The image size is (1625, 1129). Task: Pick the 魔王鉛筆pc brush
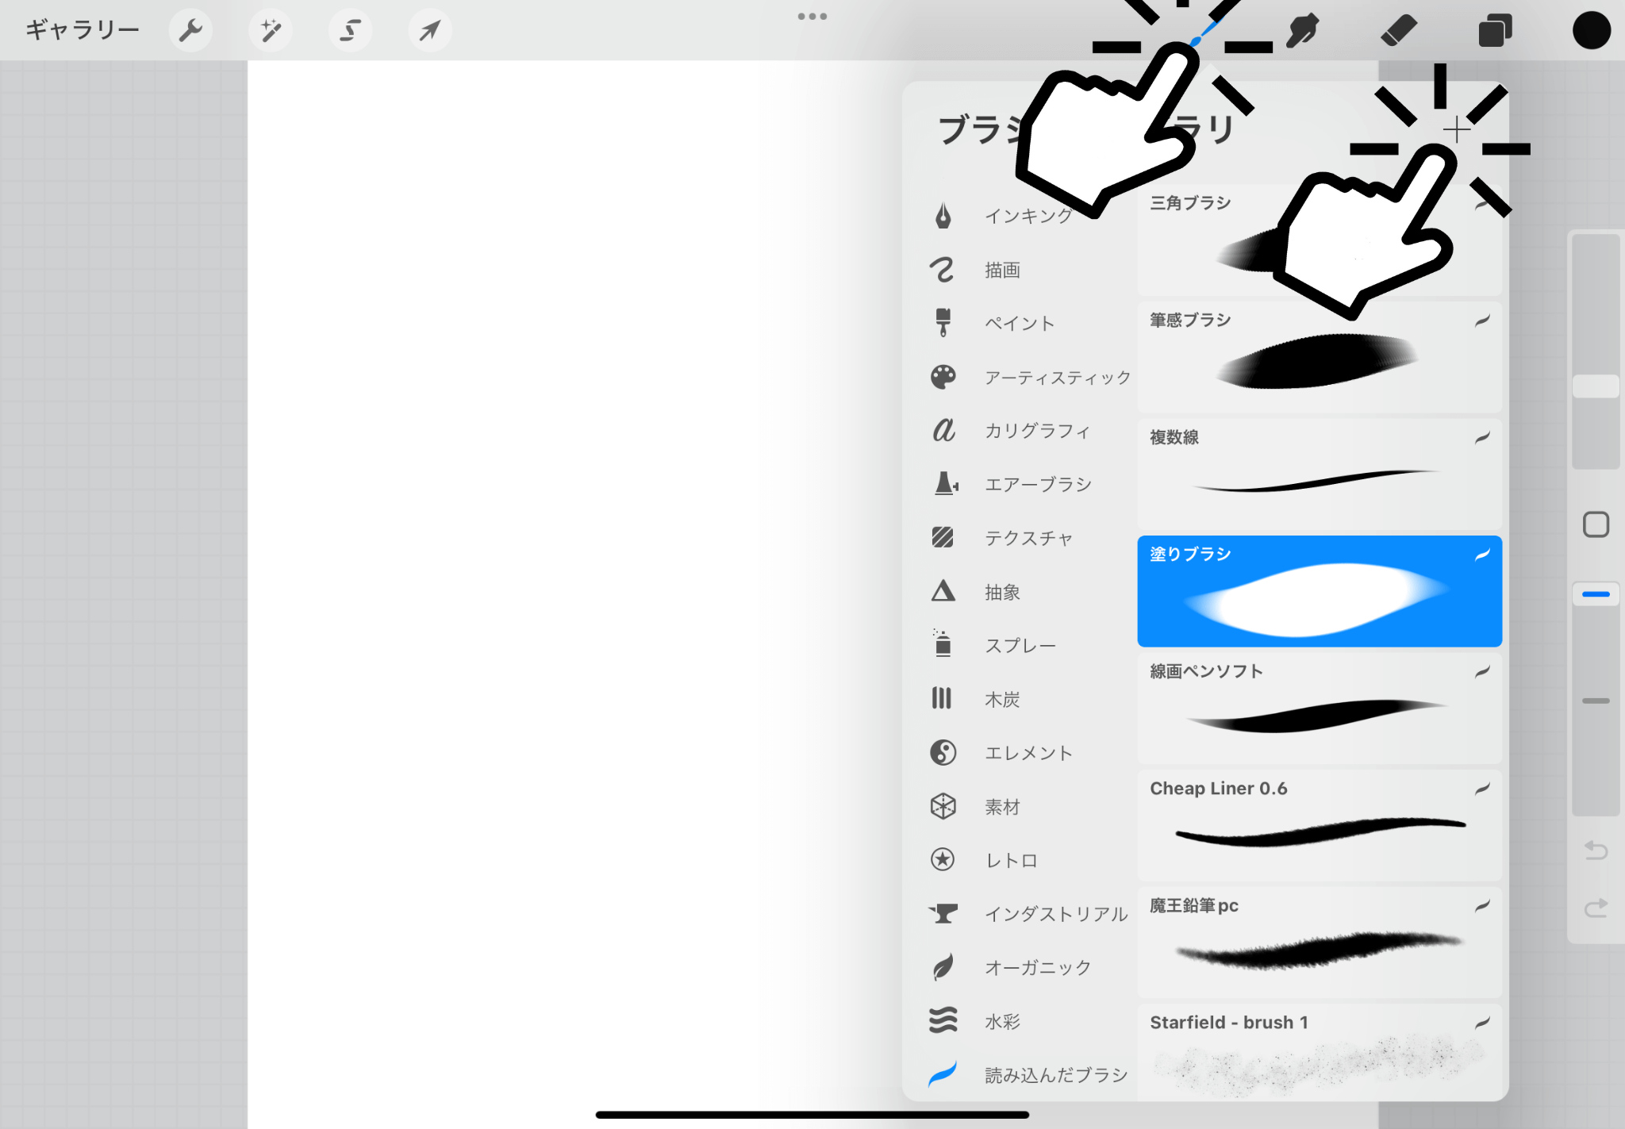pyautogui.click(x=1319, y=942)
